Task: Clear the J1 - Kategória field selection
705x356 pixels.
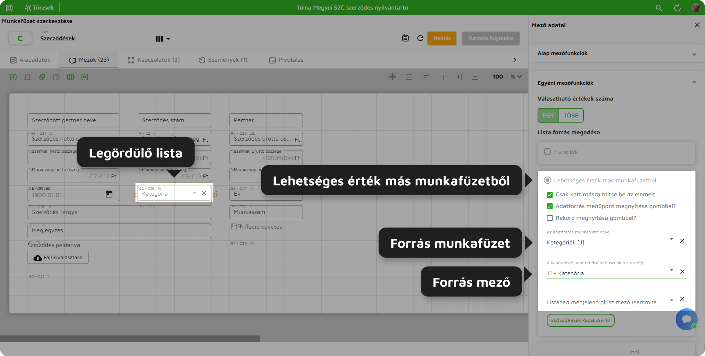Action: 682,272
